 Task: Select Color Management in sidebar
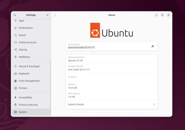click(29, 81)
